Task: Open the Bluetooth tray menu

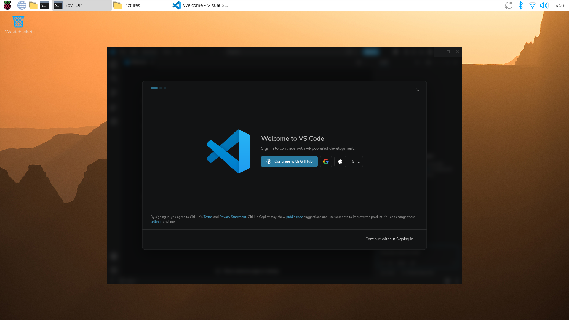Action: tap(521, 5)
